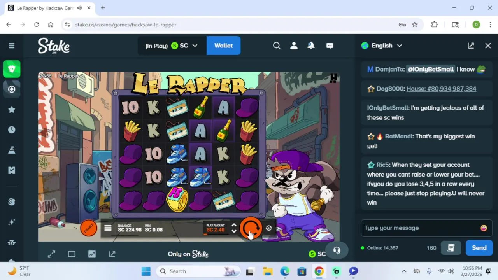Open Ric5's profile from chat
The image size is (498, 280).
pyautogui.click(x=383, y=165)
